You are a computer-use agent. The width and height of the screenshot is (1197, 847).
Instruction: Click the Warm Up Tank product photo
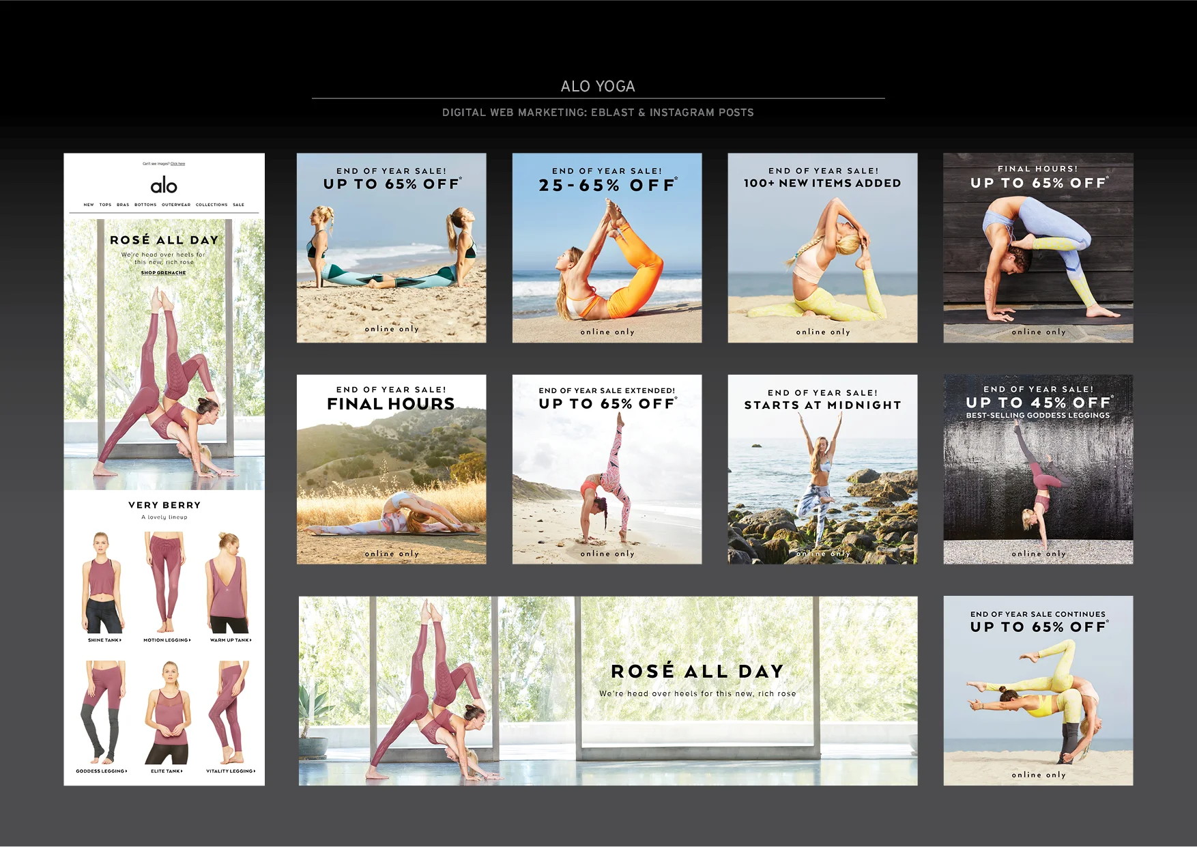pyautogui.click(x=228, y=583)
